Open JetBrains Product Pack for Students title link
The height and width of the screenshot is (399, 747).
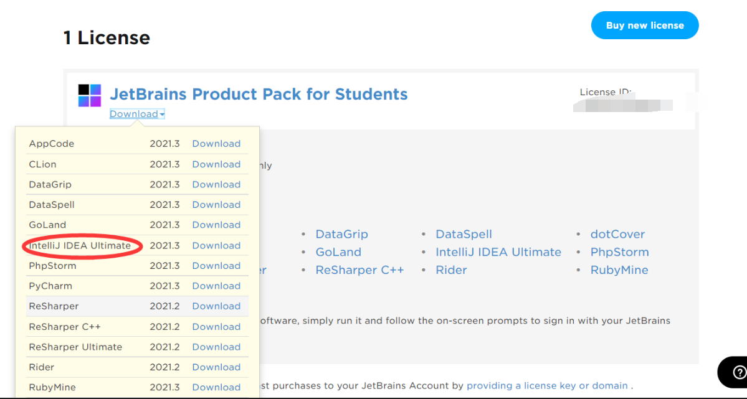pos(259,94)
